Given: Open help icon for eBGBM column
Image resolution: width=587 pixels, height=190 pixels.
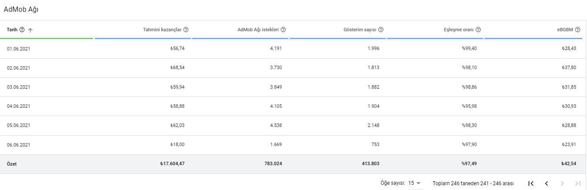Looking at the screenshot, I should point(578,30).
